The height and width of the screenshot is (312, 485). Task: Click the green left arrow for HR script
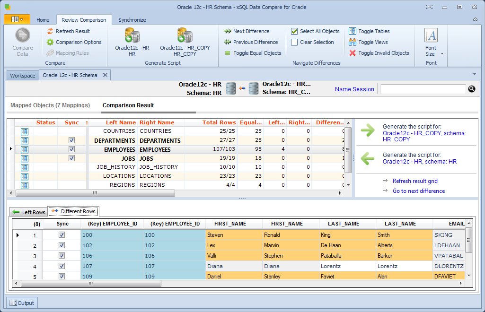(x=368, y=158)
